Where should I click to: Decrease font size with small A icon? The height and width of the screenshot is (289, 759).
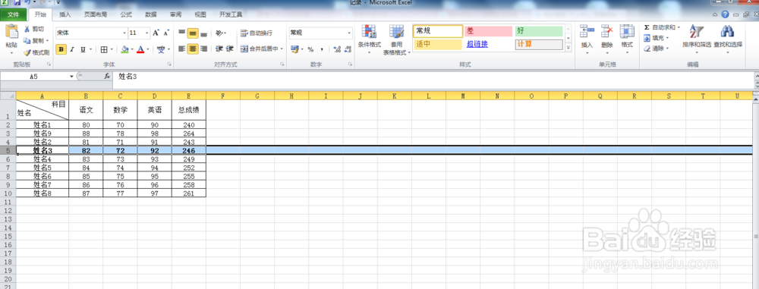pos(166,33)
